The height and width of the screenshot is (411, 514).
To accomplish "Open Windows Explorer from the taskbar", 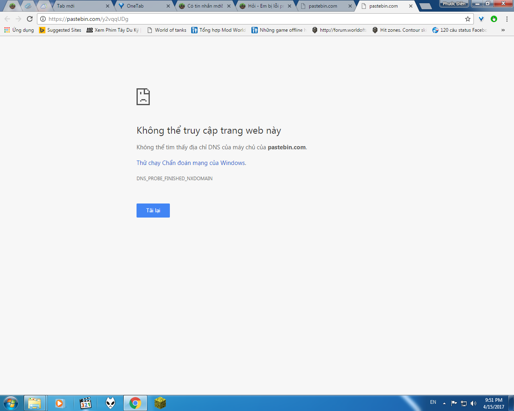I will (x=35, y=403).
